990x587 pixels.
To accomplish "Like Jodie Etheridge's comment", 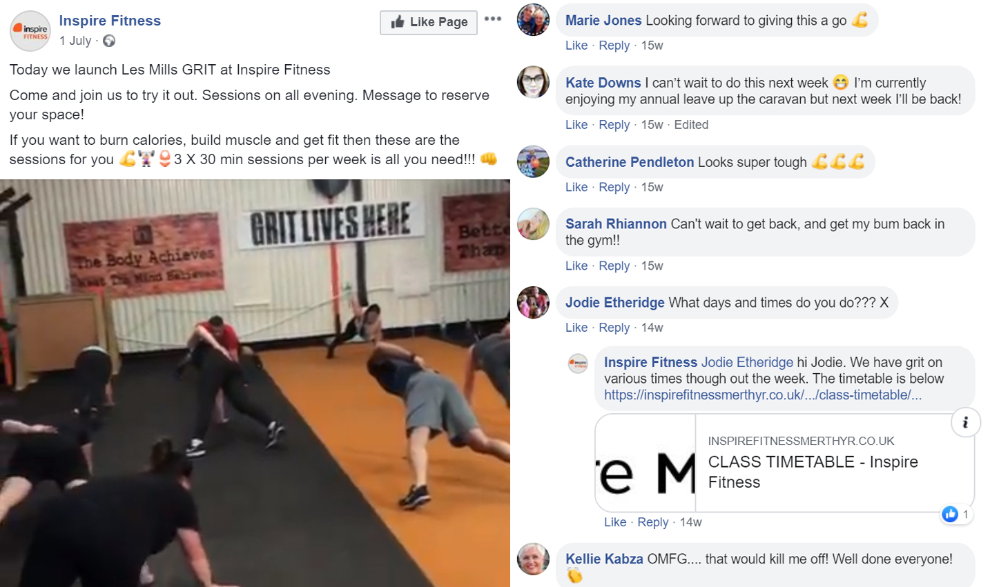I will click(576, 328).
